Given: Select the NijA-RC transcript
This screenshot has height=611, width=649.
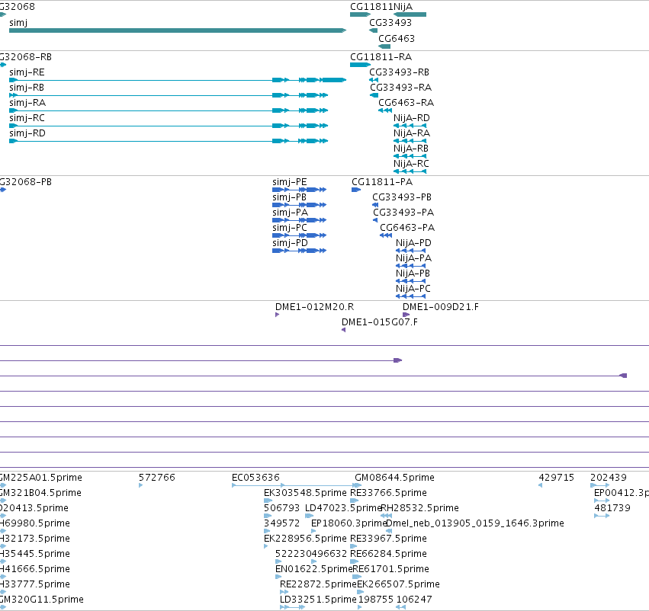Looking at the screenshot, I should tap(410, 171).
